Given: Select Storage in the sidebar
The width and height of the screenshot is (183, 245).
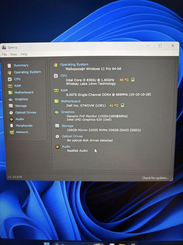Looking at the screenshot, I should pos(21,106).
